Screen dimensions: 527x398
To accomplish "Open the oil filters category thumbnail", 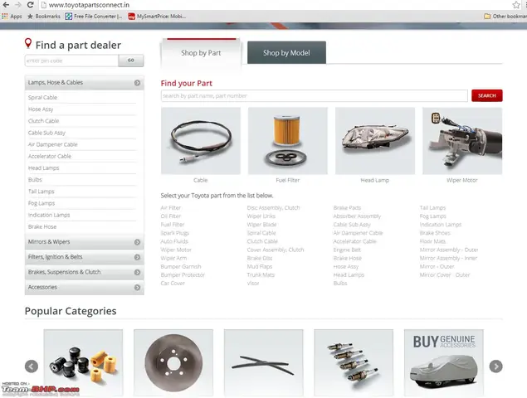I will [83, 362].
